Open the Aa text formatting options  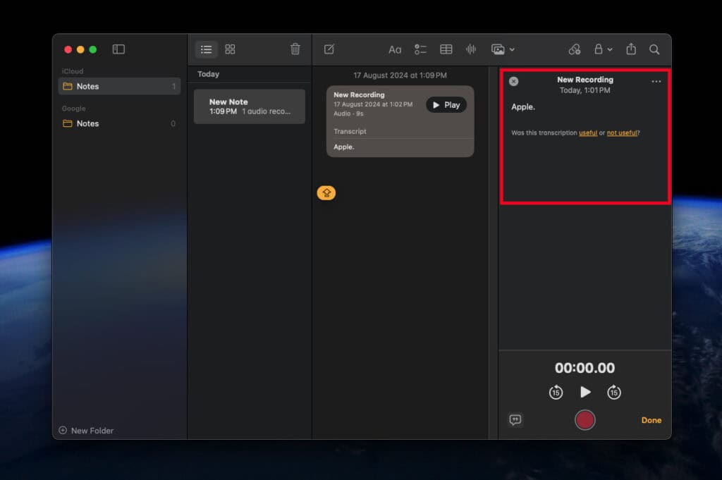click(x=395, y=49)
